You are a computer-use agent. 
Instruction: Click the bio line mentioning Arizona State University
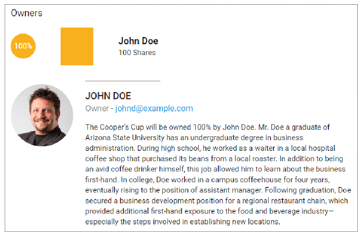pyautogui.click(x=194, y=138)
